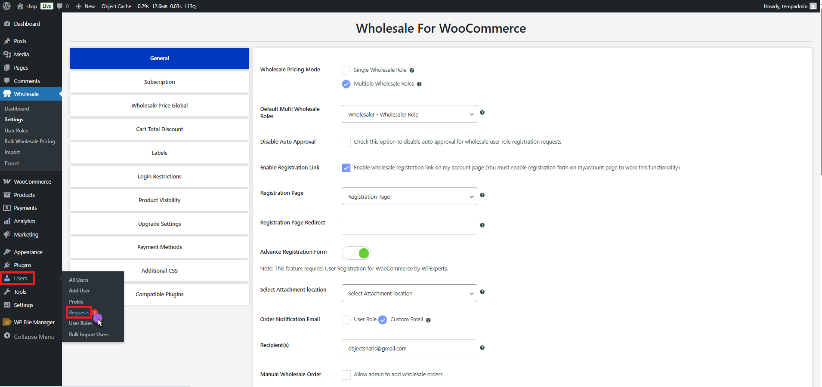Enable the Manual Wholesale Order checkbox
The image size is (822, 387).
(346, 375)
